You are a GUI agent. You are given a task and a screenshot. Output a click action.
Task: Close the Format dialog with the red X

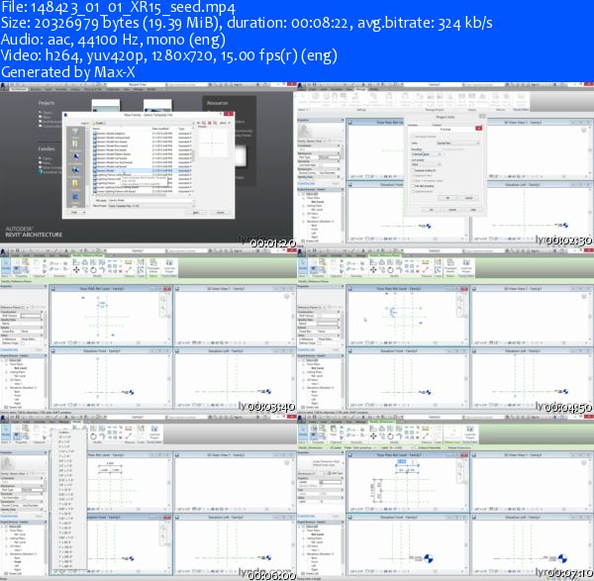(x=478, y=129)
